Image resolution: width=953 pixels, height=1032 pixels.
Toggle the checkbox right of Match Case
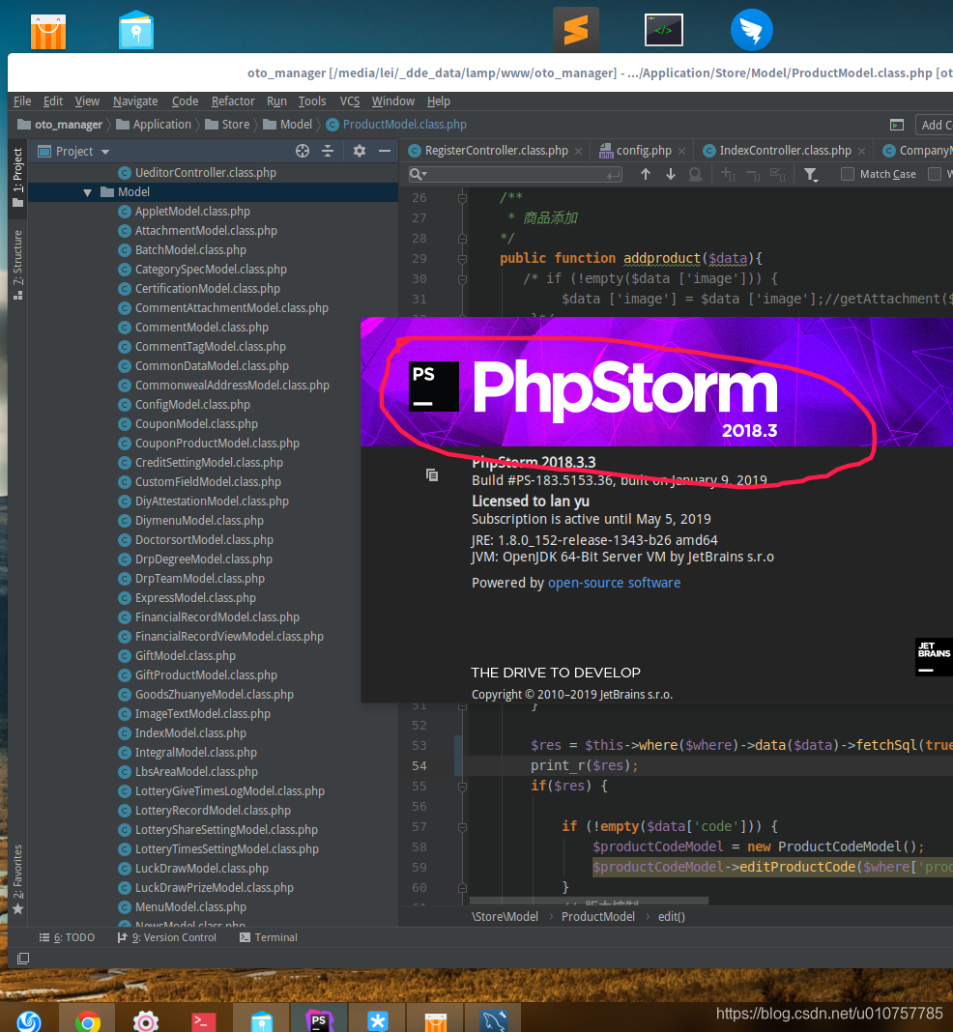point(934,174)
